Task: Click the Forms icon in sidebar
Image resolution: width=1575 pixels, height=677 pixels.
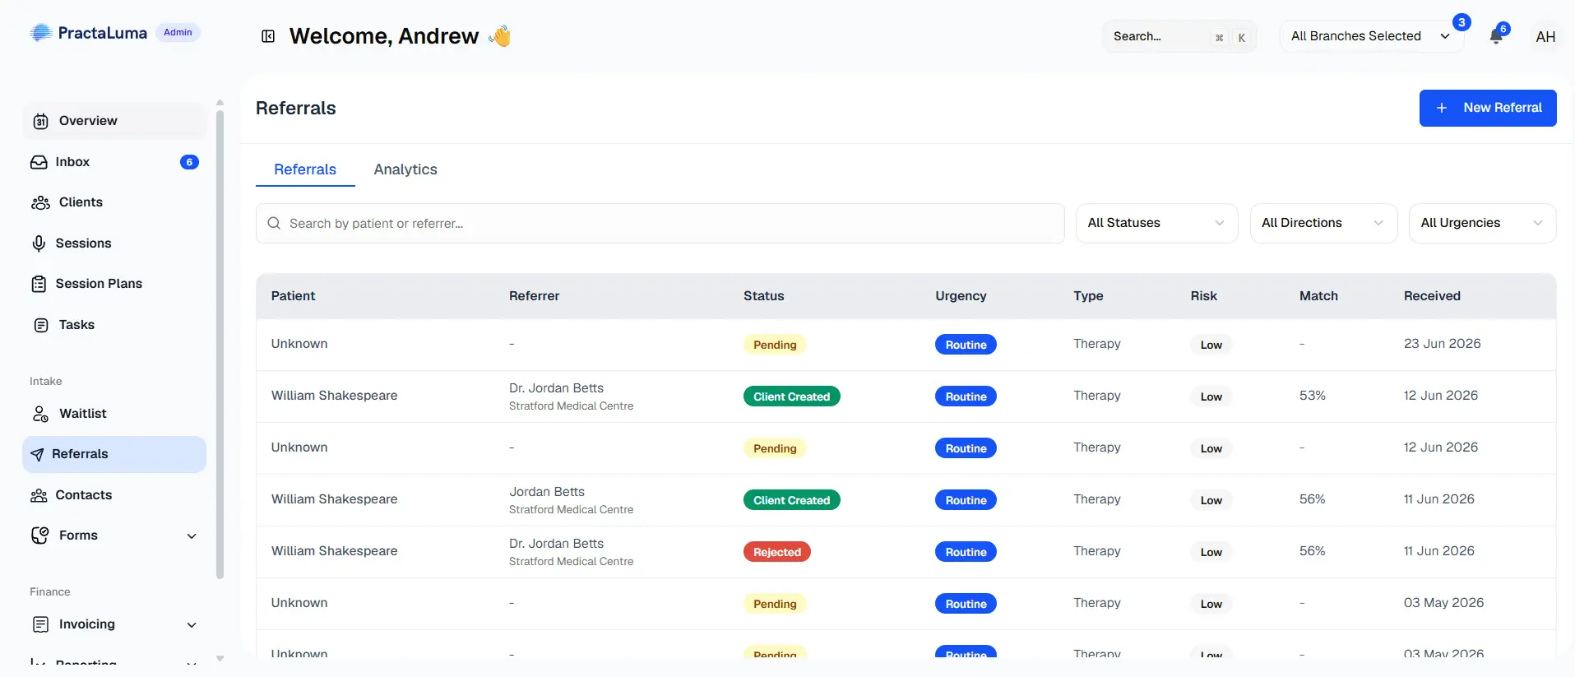Action: pyautogui.click(x=39, y=536)
